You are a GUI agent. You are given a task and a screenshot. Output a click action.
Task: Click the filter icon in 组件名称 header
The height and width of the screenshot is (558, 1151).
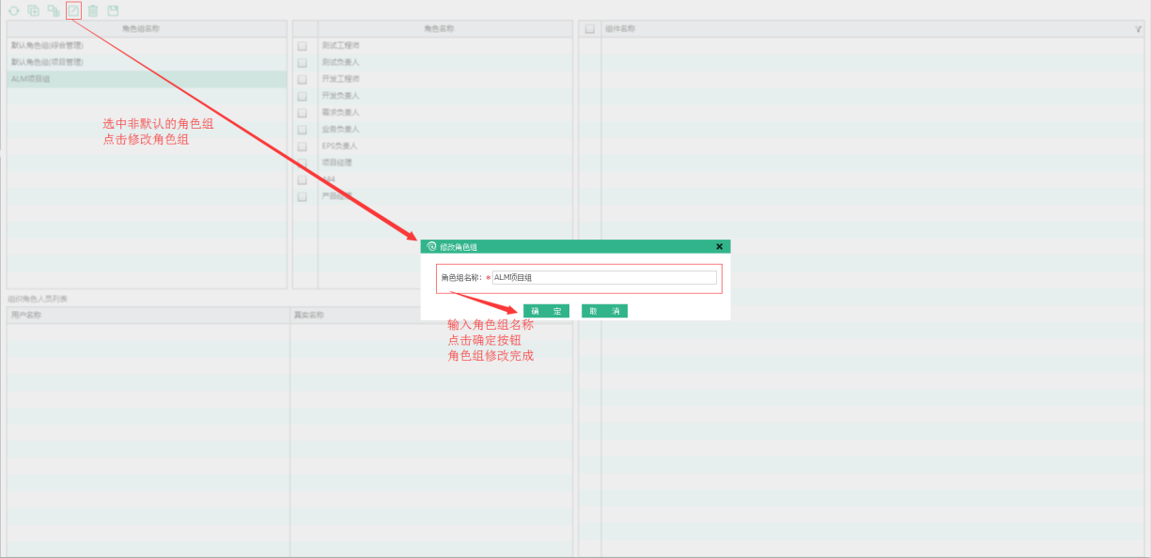[1138, 29]
